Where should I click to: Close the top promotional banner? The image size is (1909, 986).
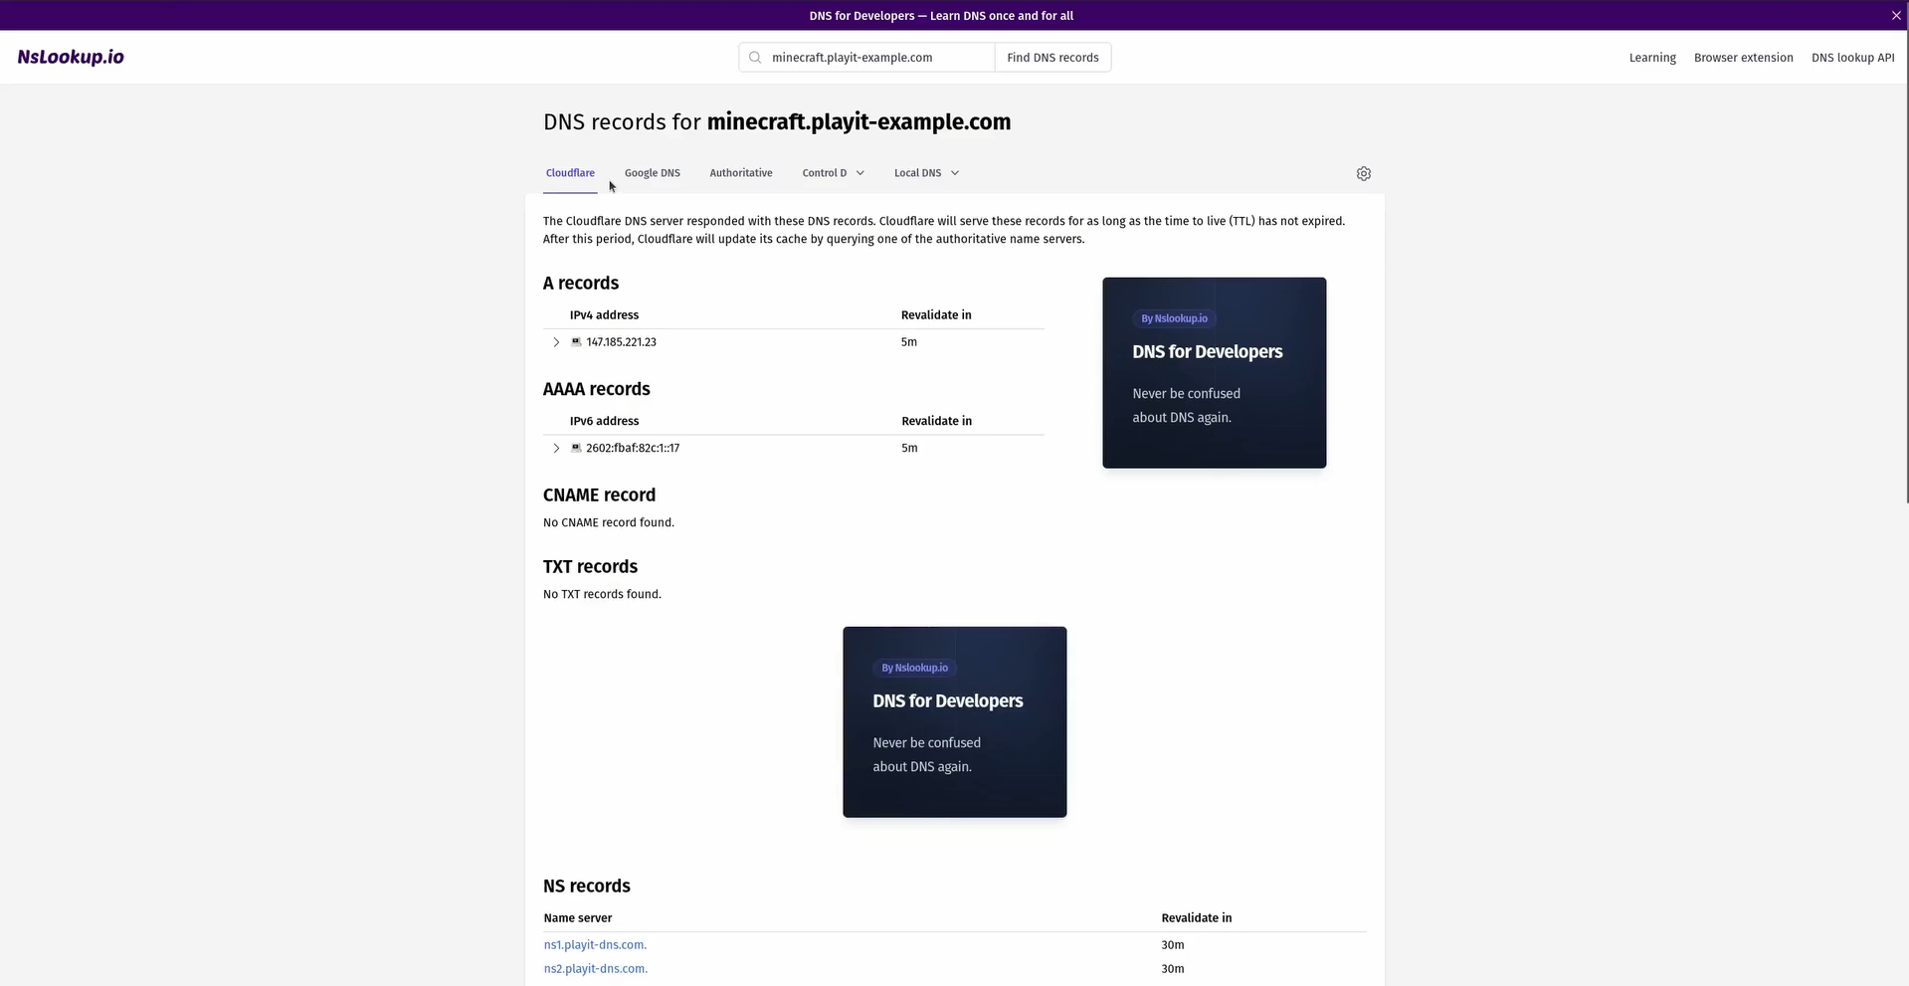click(x=1895, y=15)
